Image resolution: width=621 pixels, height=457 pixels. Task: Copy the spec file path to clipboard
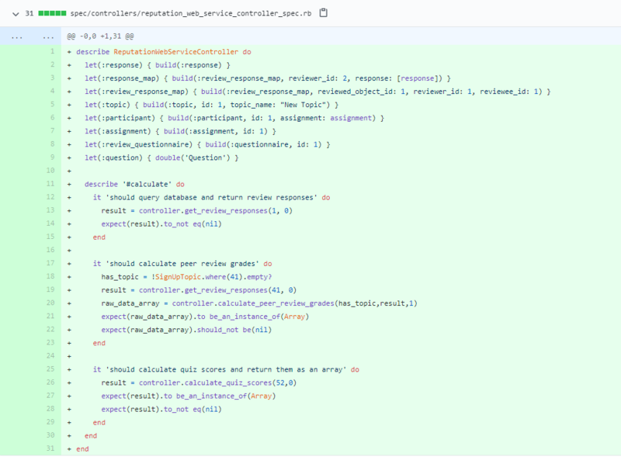coord(324,12)
